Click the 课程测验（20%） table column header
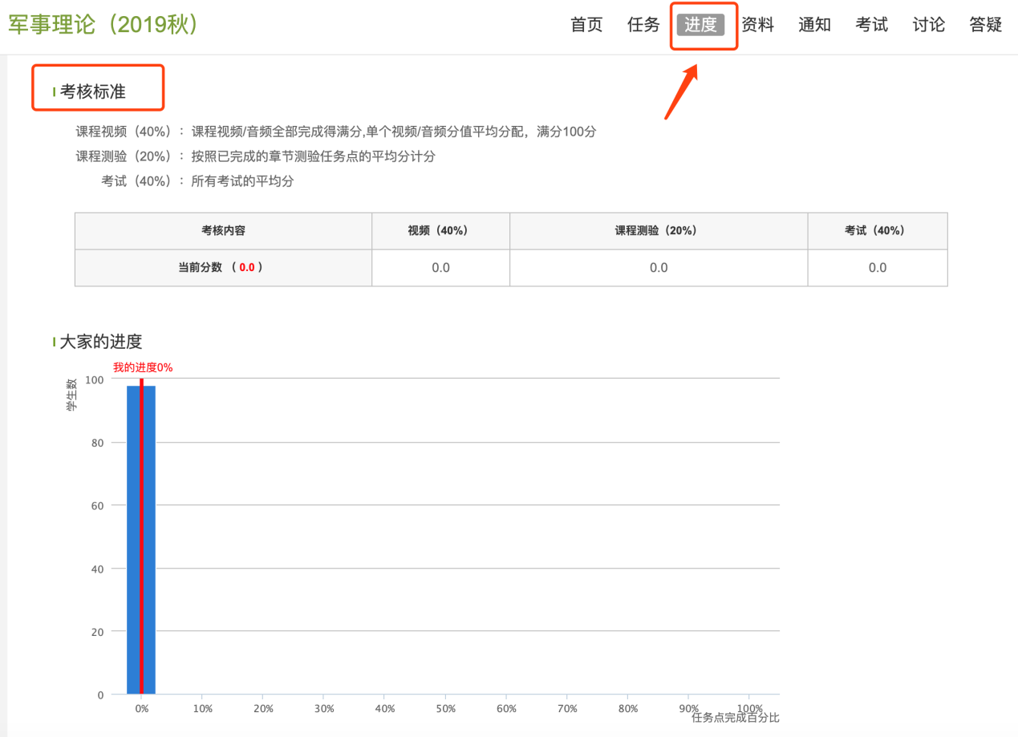The height and width of the screenshot is (737, 1018). pyautogui.click(x=658, y=230)
